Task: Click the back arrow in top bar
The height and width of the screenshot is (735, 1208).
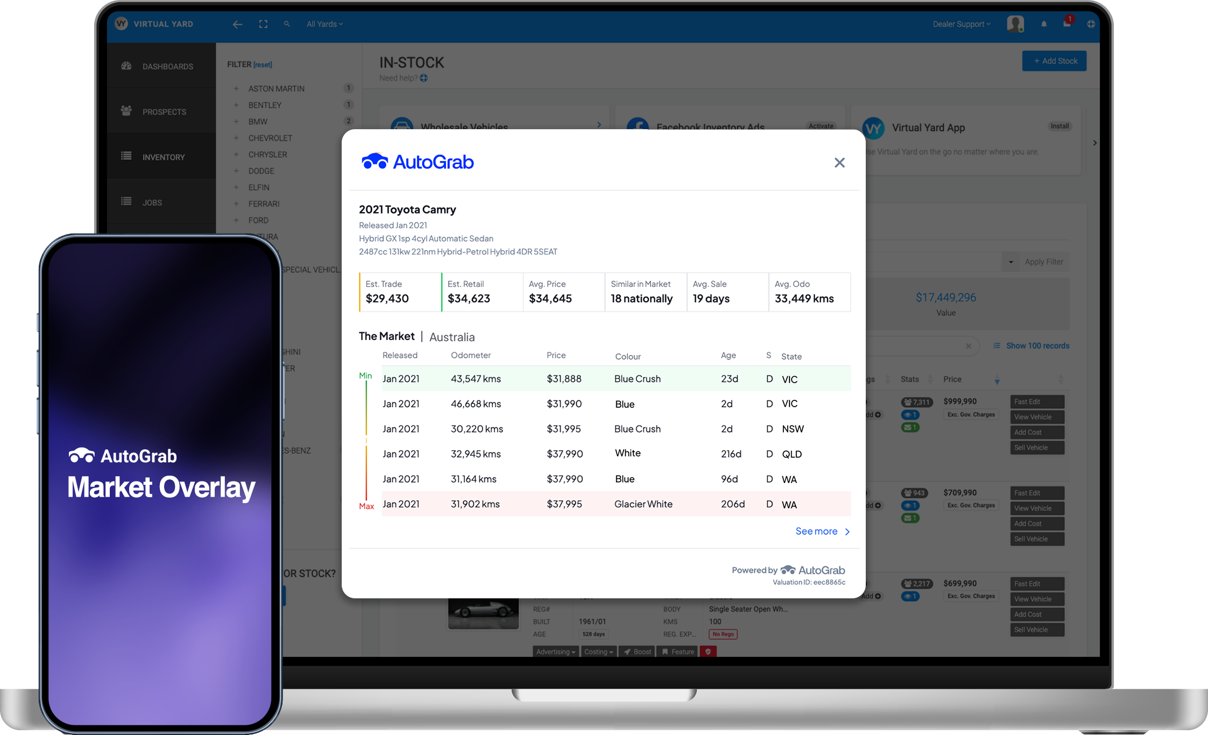Action: coord(237,24)
